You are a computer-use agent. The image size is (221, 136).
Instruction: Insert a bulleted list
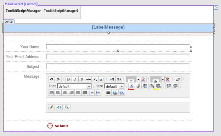tap(98, 92)
